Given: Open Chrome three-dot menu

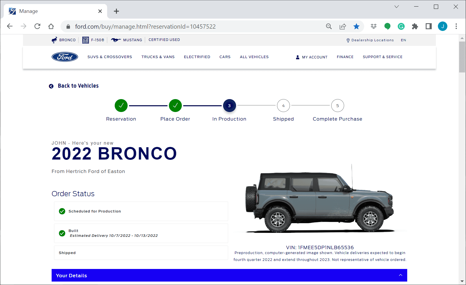Looking at the screenshot, I should coord(456,26).
